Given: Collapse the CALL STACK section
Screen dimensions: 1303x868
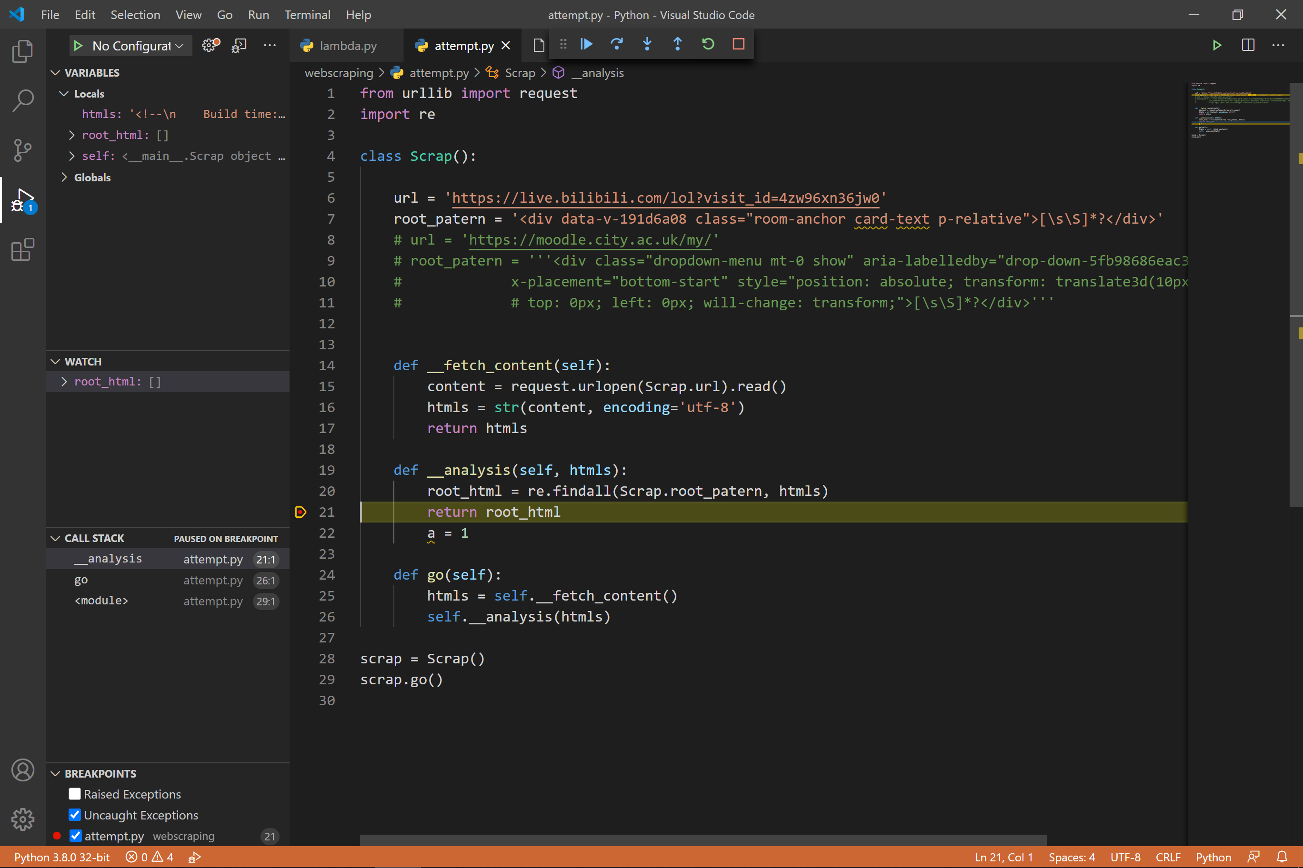Looking at the screenshot, I should tap(55, 538).
